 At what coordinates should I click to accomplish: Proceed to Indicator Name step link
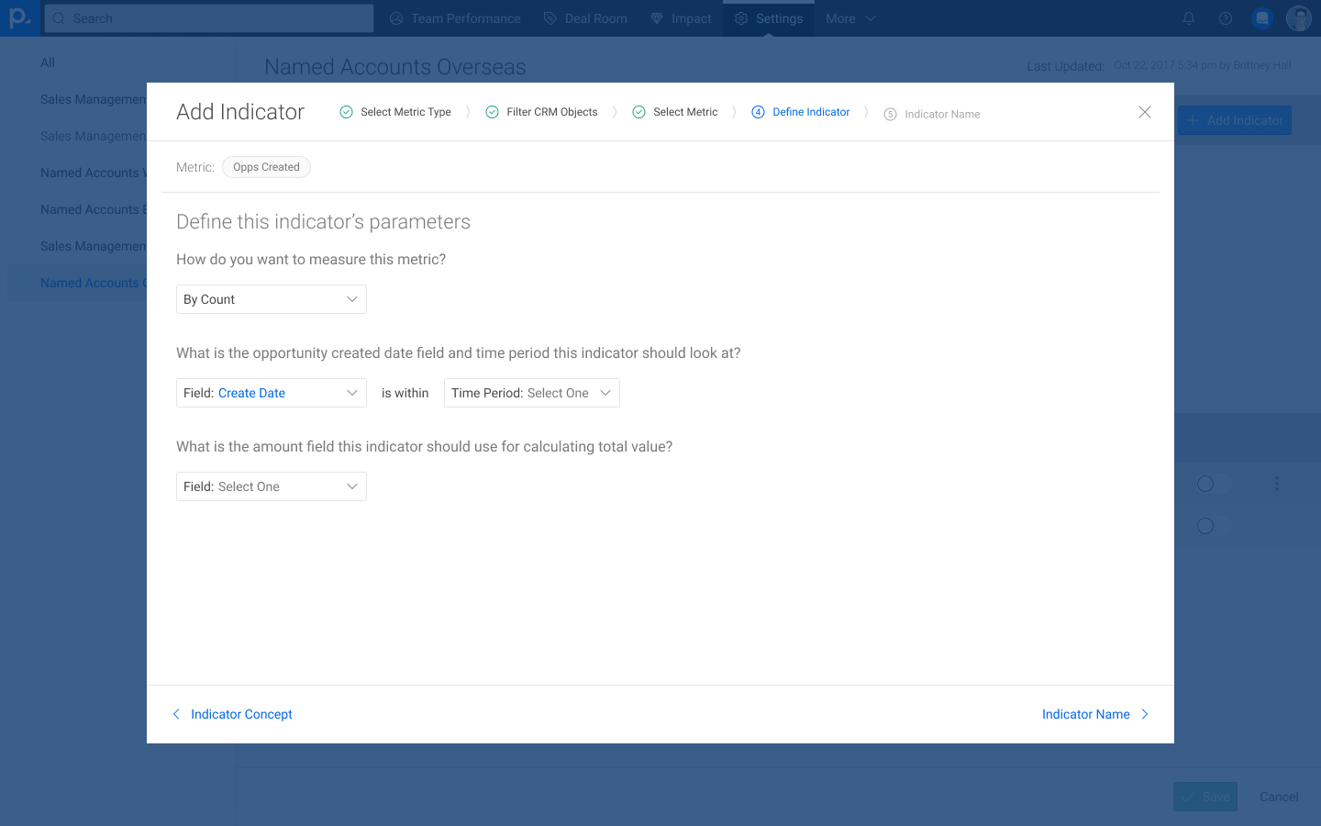point(1094,714)
